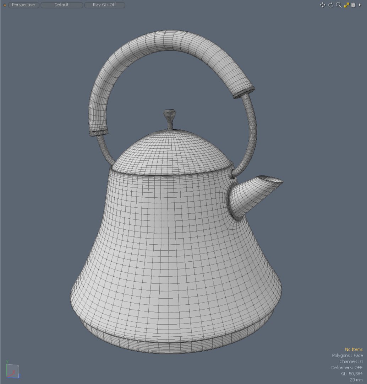The width and height of the screenshot is (367, 384).
Task: Select the viewport move/pan icon
Action: click(x=323, y=5)
